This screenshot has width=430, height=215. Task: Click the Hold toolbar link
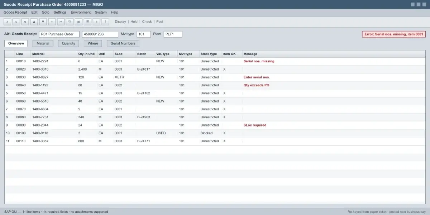[134, 21]
